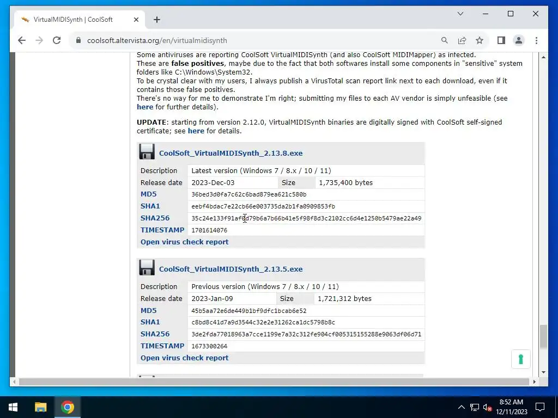Go back to the previous page
The height and width of the screenshot is (418, 558).
[x=22, y=40]
